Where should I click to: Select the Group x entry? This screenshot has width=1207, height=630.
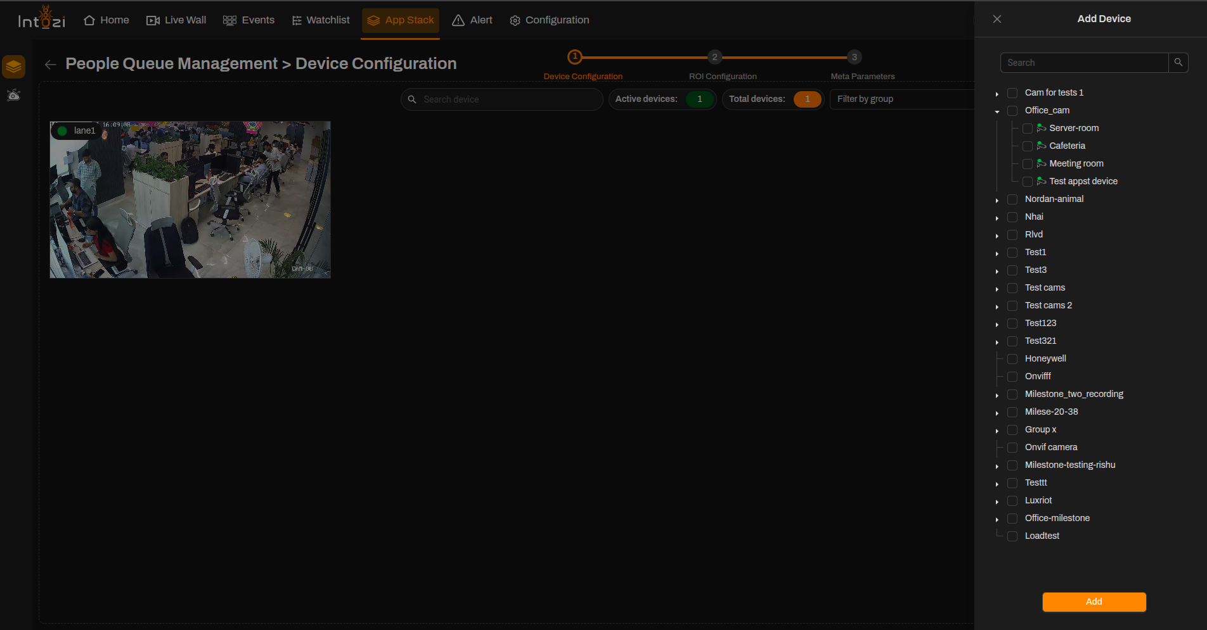(1041, 429)
